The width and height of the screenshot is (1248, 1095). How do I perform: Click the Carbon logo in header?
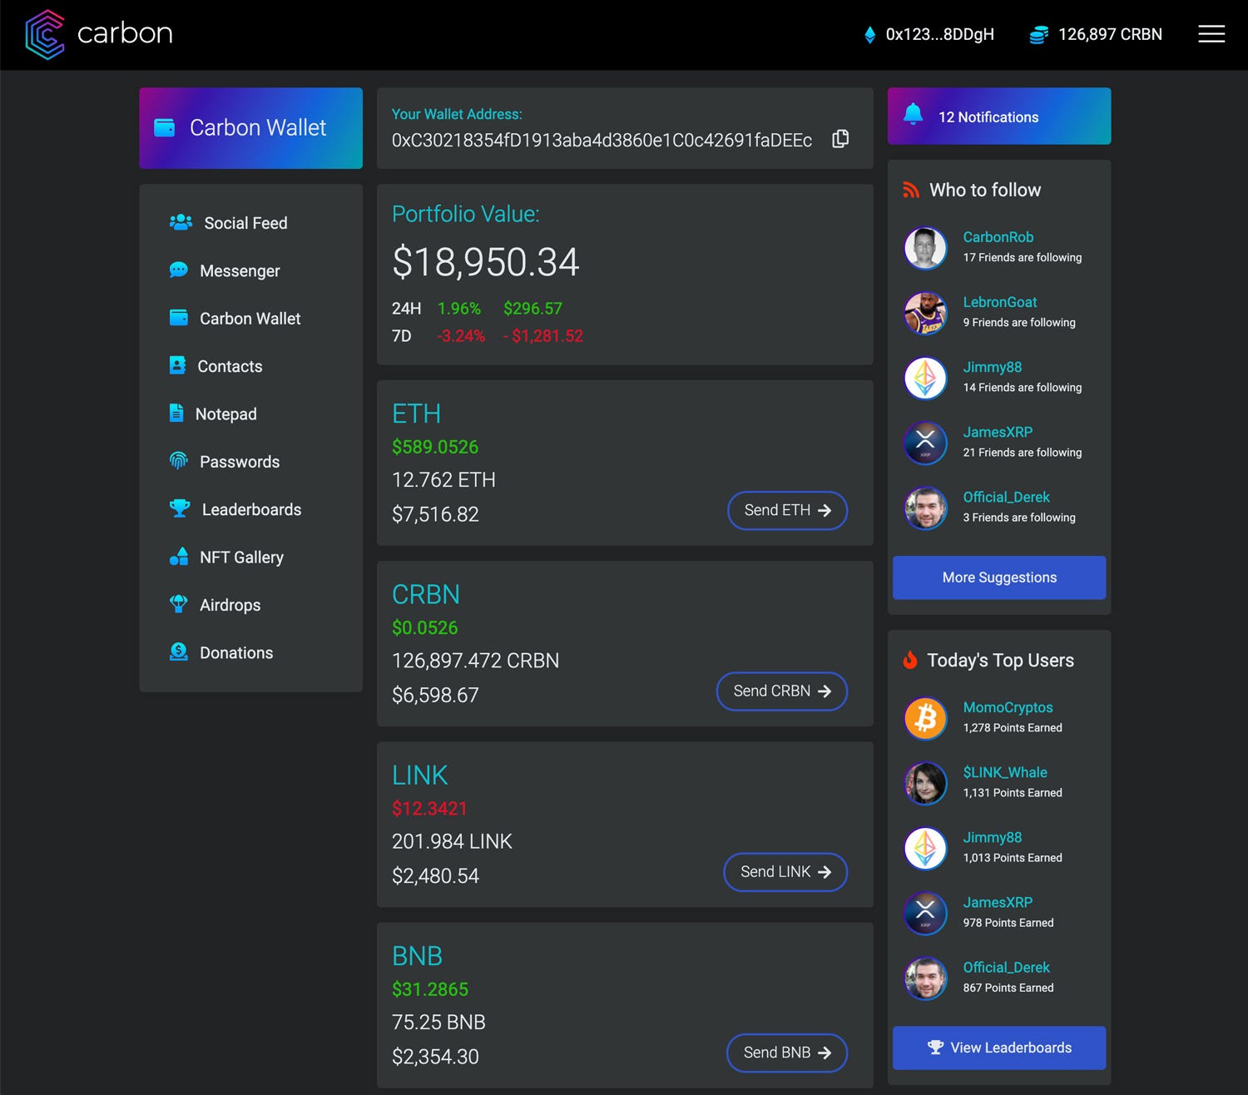[x=98, y=34]
